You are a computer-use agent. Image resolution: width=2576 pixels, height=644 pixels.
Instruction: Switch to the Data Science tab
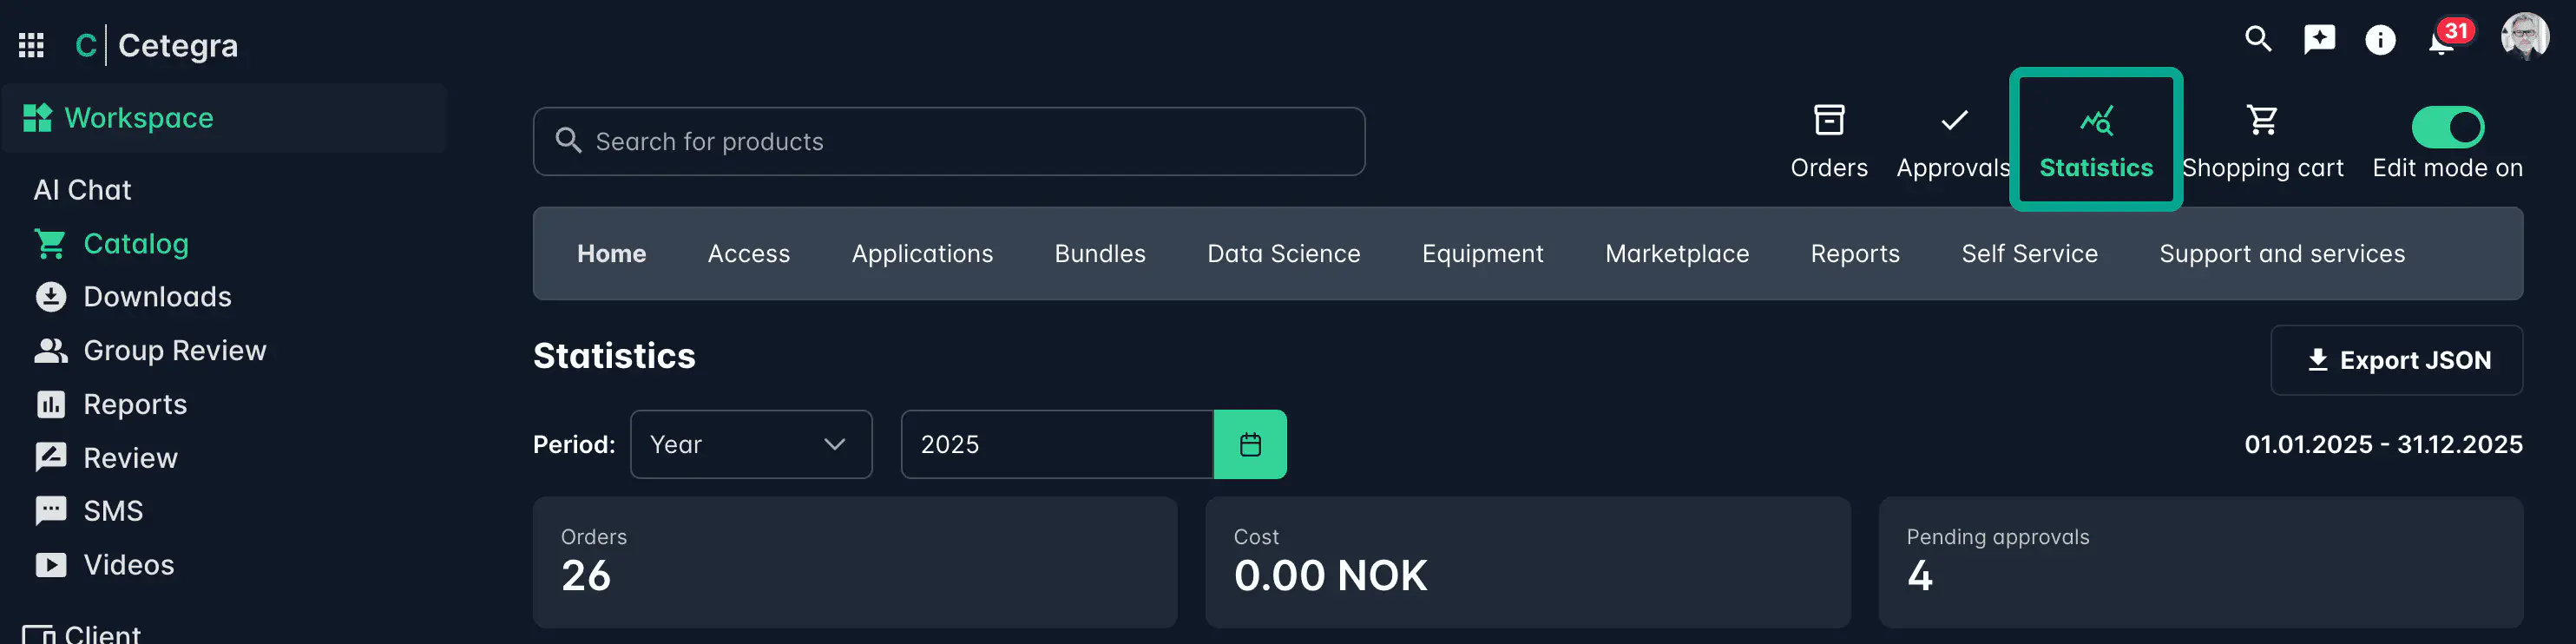click(1284, 253)
